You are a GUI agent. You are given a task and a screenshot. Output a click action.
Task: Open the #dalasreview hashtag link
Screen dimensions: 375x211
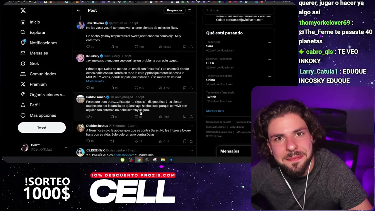[x=123, y=155]
